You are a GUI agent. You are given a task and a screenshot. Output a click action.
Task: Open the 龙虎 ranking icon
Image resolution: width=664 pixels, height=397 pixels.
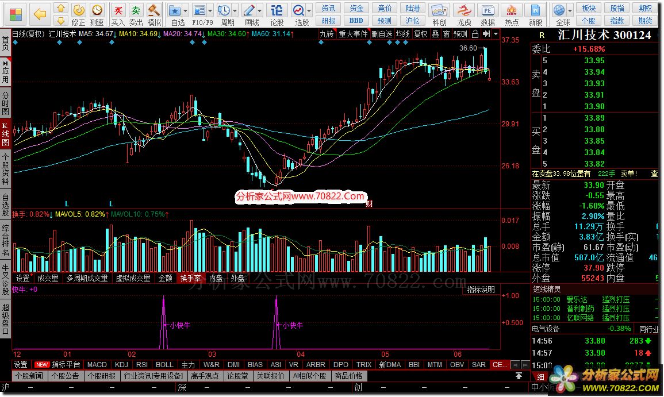(x=464, y=15)
